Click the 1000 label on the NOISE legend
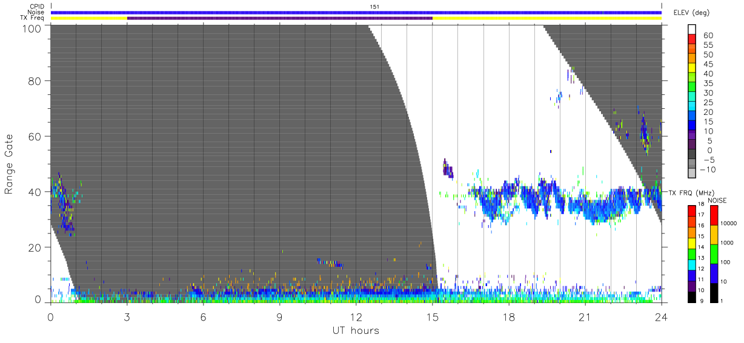744x343 pixels. (728, 243)
